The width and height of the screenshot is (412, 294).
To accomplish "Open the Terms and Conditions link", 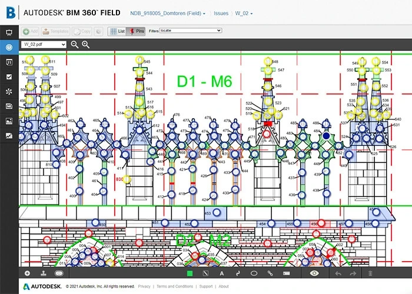I will (x=175, y=286).
